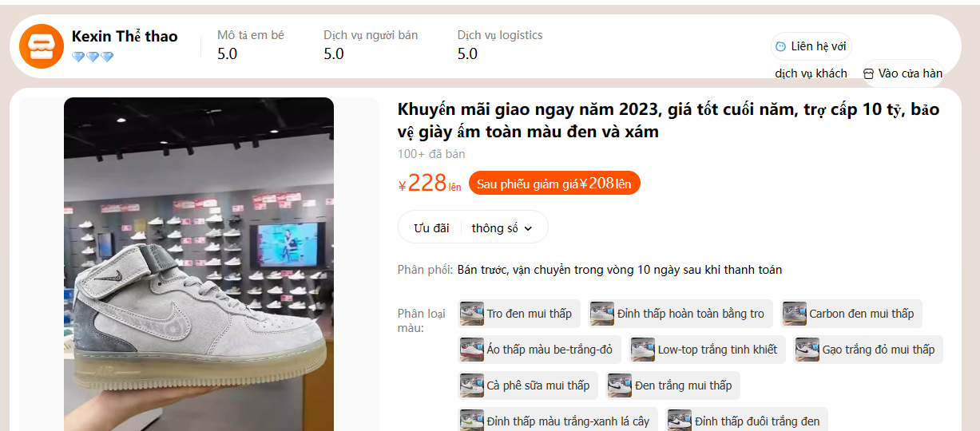Select color Đen trắng mui thấp
Viewport: 980px width, 431px height.
coord(673,386)
